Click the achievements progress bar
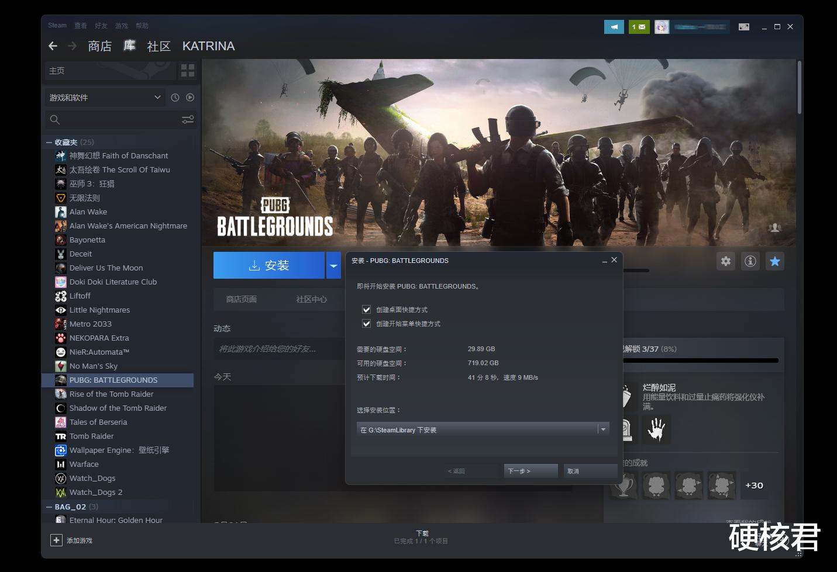The image size is (837, 572). 701,360
